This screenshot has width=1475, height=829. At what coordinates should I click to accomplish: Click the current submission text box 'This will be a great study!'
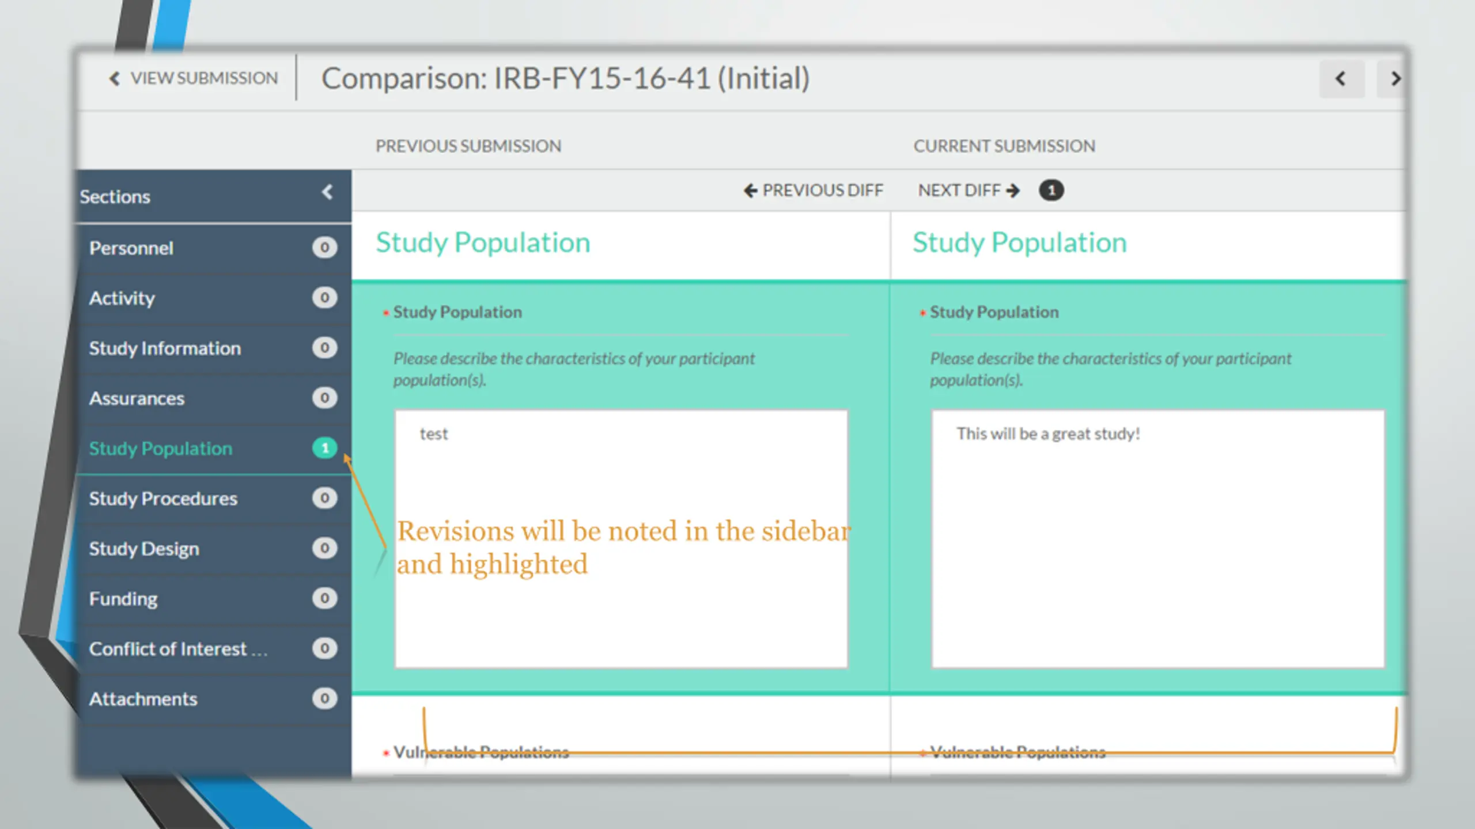point(1158,539)
